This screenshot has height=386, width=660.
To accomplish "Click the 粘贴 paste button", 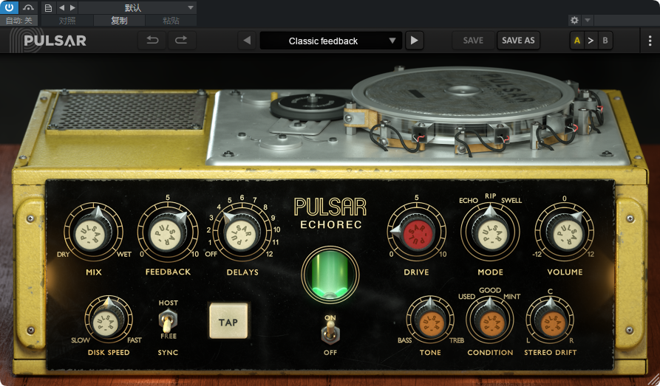I will (x=171, y=20).
